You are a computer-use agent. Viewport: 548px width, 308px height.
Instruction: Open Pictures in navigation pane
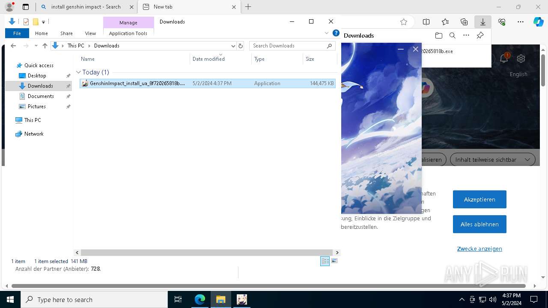click(36, 107)
